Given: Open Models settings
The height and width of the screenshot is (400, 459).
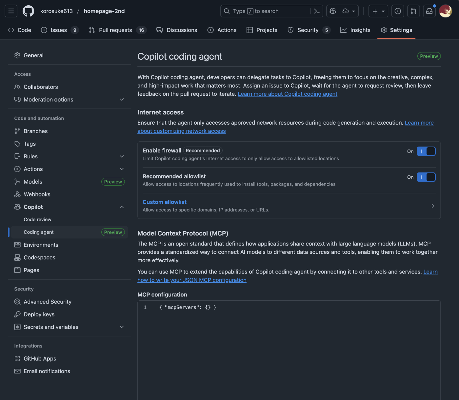Looking at the screenshot, I should [x=70, y=182].
